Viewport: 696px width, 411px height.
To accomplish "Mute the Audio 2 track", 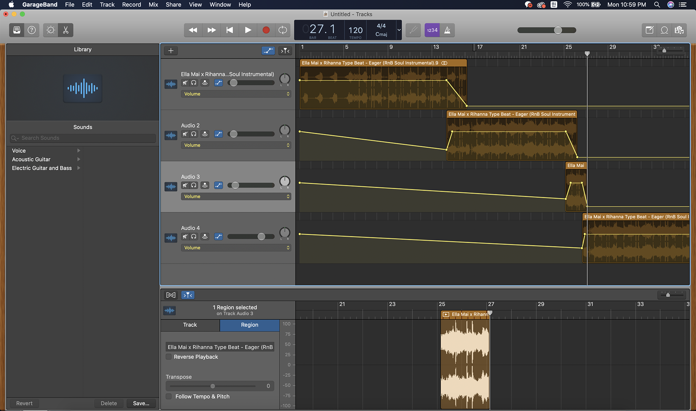I will point(185,134).
